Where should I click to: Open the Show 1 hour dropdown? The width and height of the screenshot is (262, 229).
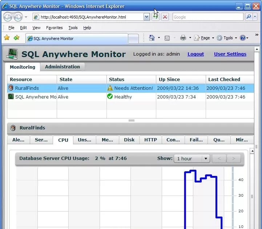(192, 158)
